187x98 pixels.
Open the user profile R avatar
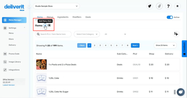tap(177, 6)
